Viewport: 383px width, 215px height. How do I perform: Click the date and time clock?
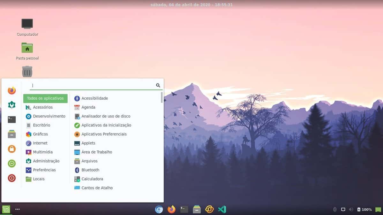point(191,5)
